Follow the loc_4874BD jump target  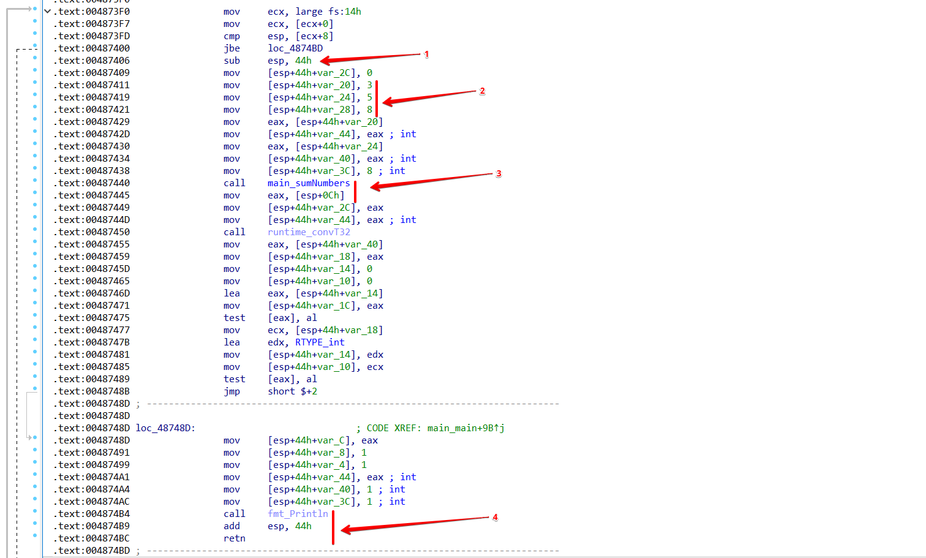click(x=295, y=48)
